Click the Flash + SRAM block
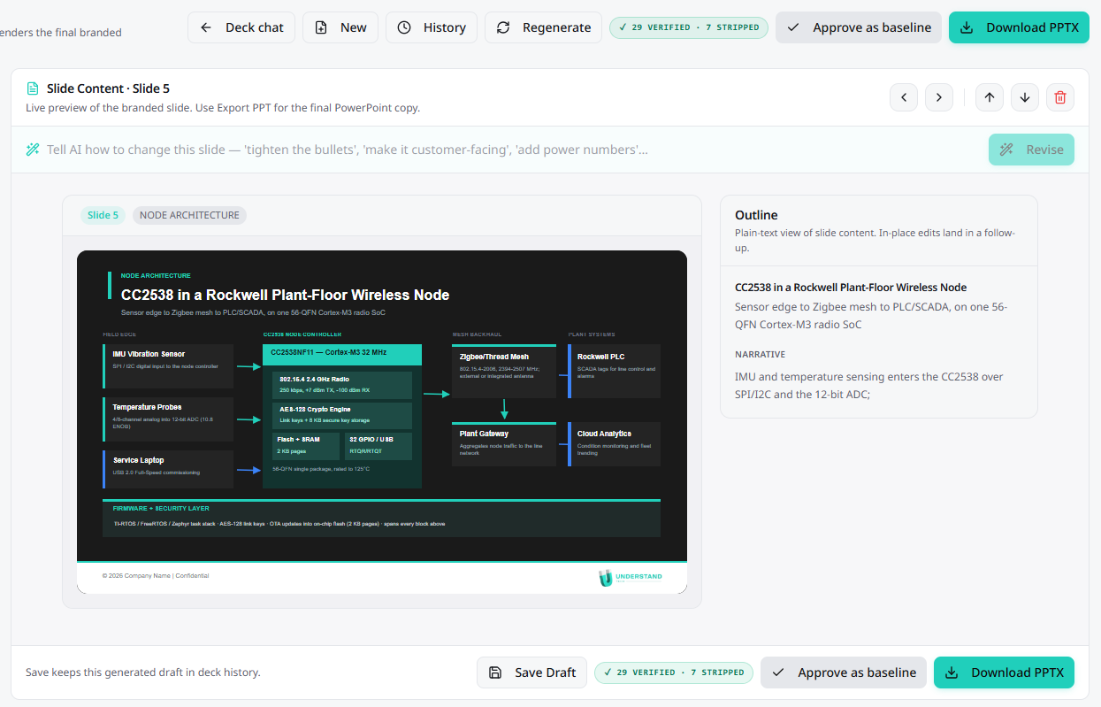Screen dimensions: 1101x707 306,446
